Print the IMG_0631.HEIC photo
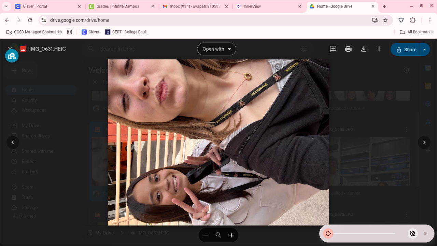Viewport: 437px width, 246px height. [x=348, y=49]
